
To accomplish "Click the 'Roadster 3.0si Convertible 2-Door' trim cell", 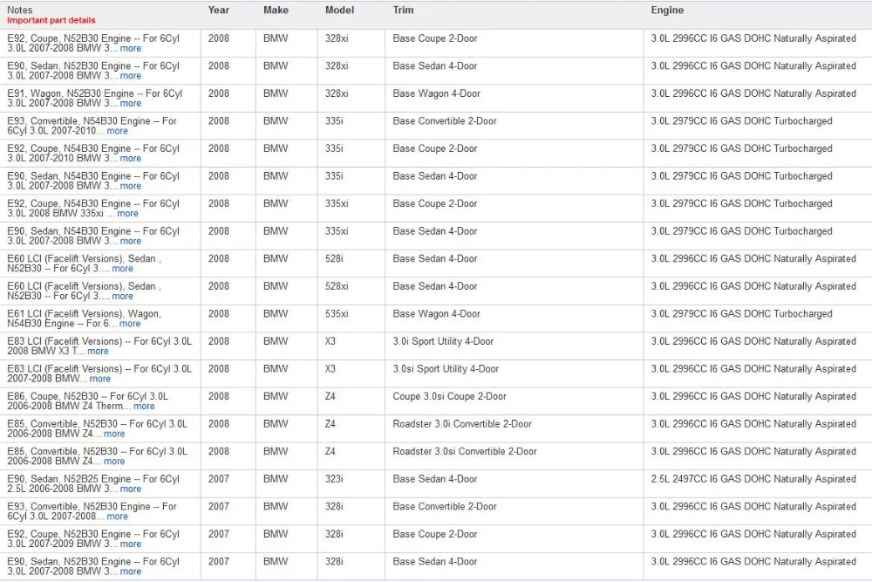I will pyautogui.click(x=465, y=452).
